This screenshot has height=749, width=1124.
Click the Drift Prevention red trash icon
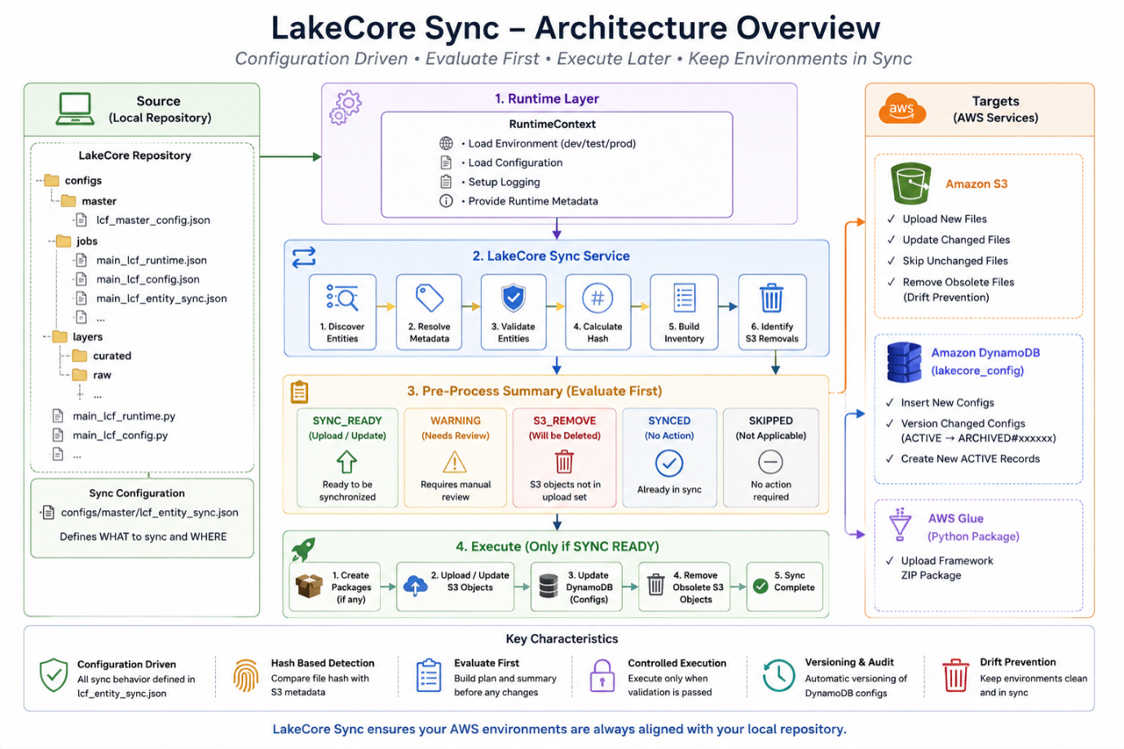(955, 676)
